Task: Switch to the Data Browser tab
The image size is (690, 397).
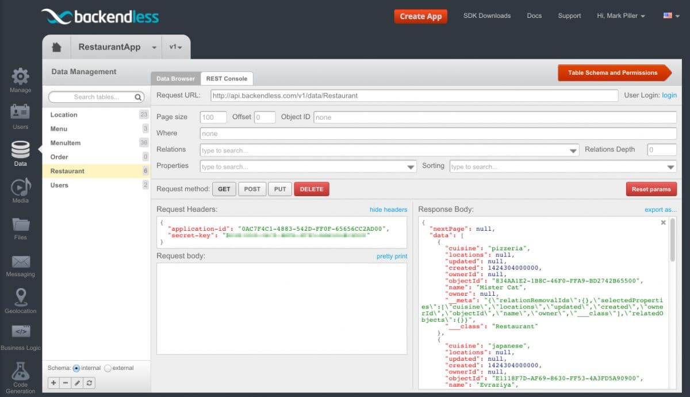Action: click(x=176, y=78)
